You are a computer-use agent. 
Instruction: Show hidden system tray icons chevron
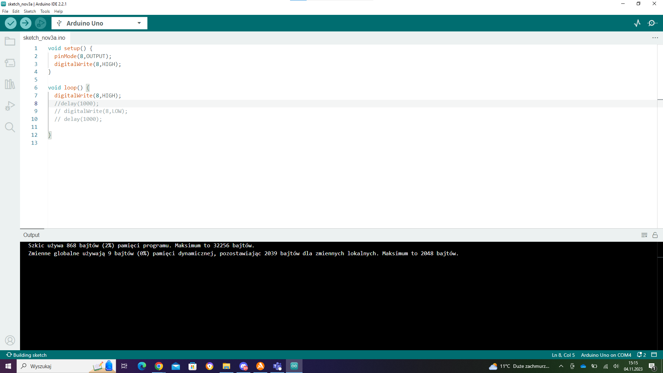pos(561,366)
